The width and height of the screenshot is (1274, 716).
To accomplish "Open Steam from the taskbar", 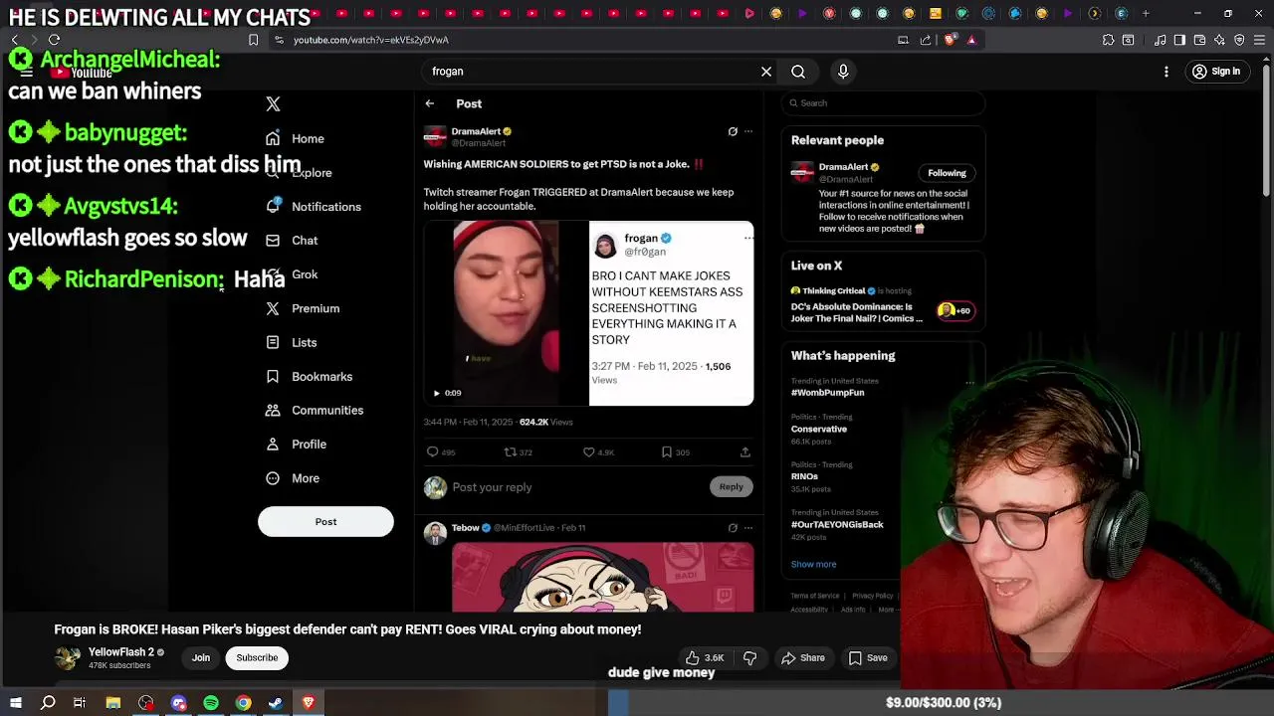I will pyautogui.click(x=276, y=703).
